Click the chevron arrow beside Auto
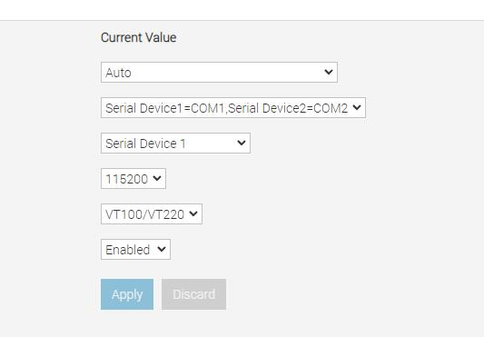 point(329,72)
